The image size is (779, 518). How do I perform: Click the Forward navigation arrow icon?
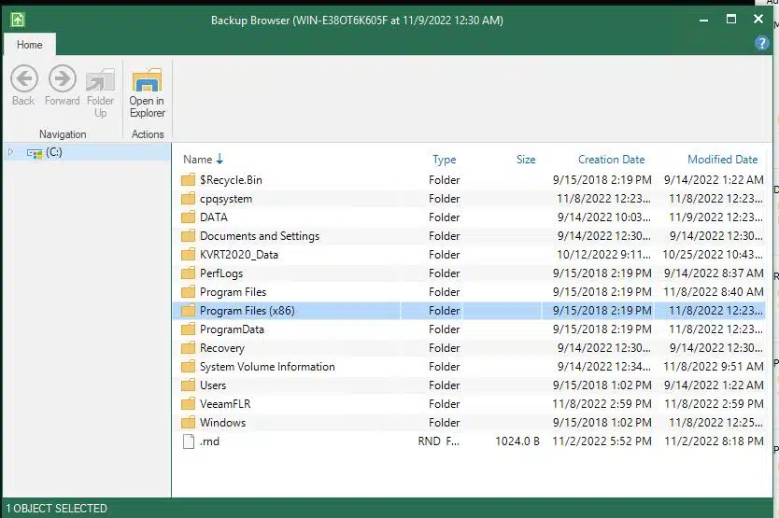(x=62, y=78)
